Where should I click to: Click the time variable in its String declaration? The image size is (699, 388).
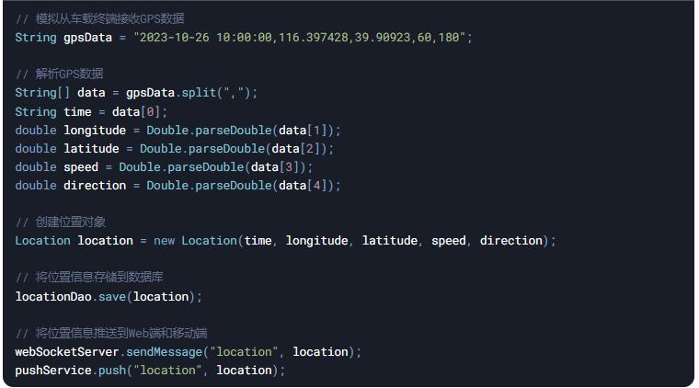click(77, 111)
